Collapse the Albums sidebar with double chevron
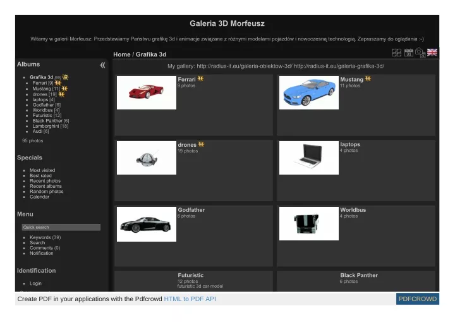The width and height of the screenshot is (455, 322). pyautogui.click(x=103, y=65)
